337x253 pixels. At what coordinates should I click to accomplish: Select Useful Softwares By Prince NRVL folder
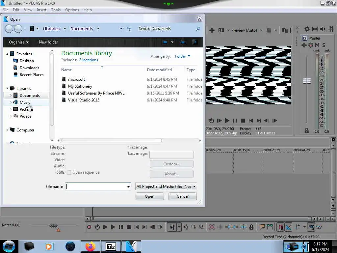pos(96,93)
